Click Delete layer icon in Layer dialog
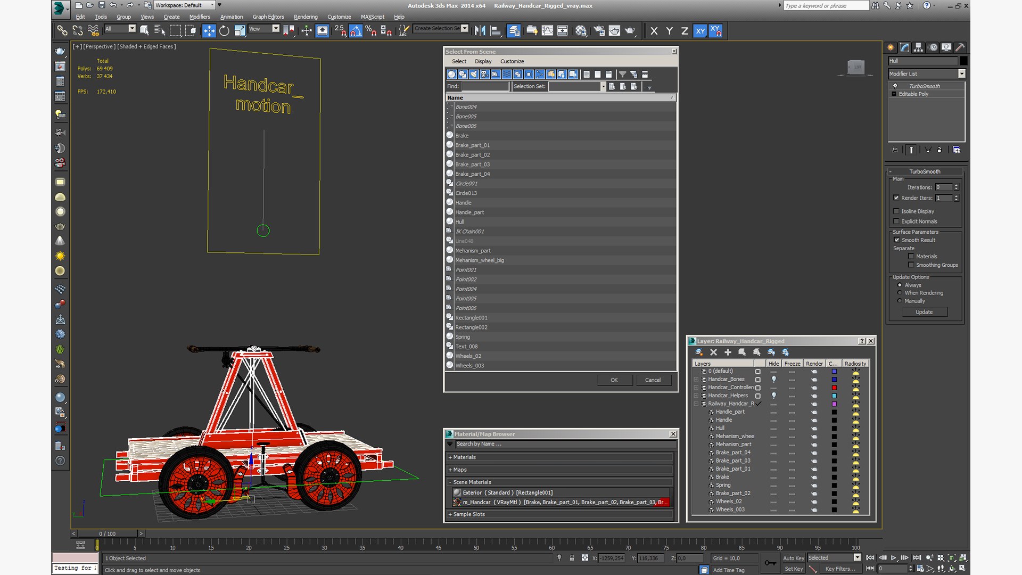This screenshot has height=575, width=1022. click(713, 352)
